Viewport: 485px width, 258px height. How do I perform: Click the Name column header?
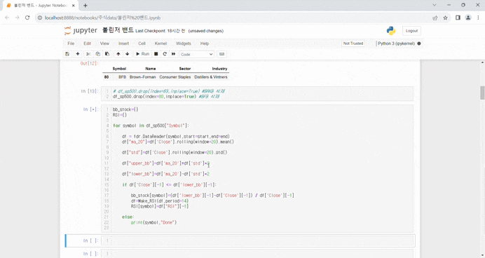click(x=151, y=69)
